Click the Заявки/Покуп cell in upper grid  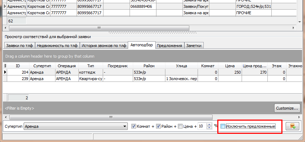196,6
